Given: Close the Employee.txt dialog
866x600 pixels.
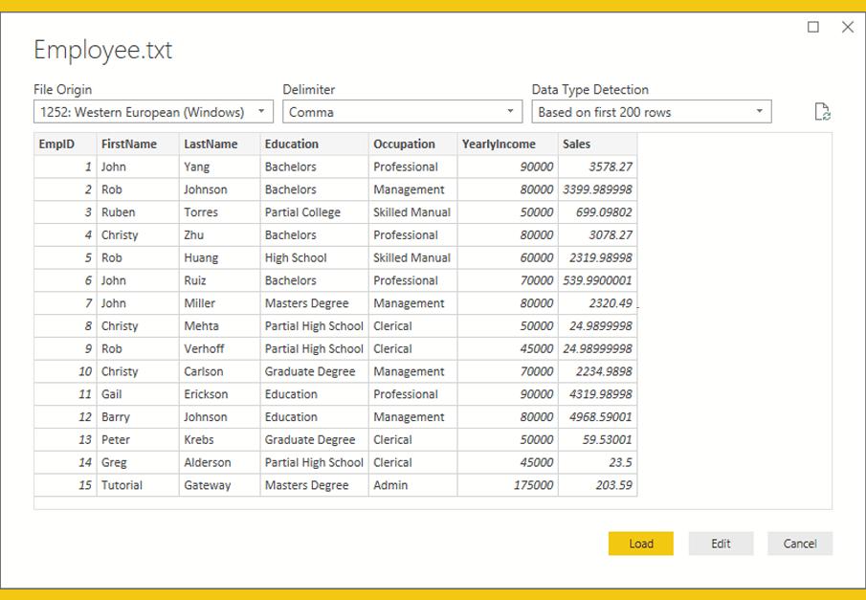Looking at the screenshot, I should (x=847, y=27).
